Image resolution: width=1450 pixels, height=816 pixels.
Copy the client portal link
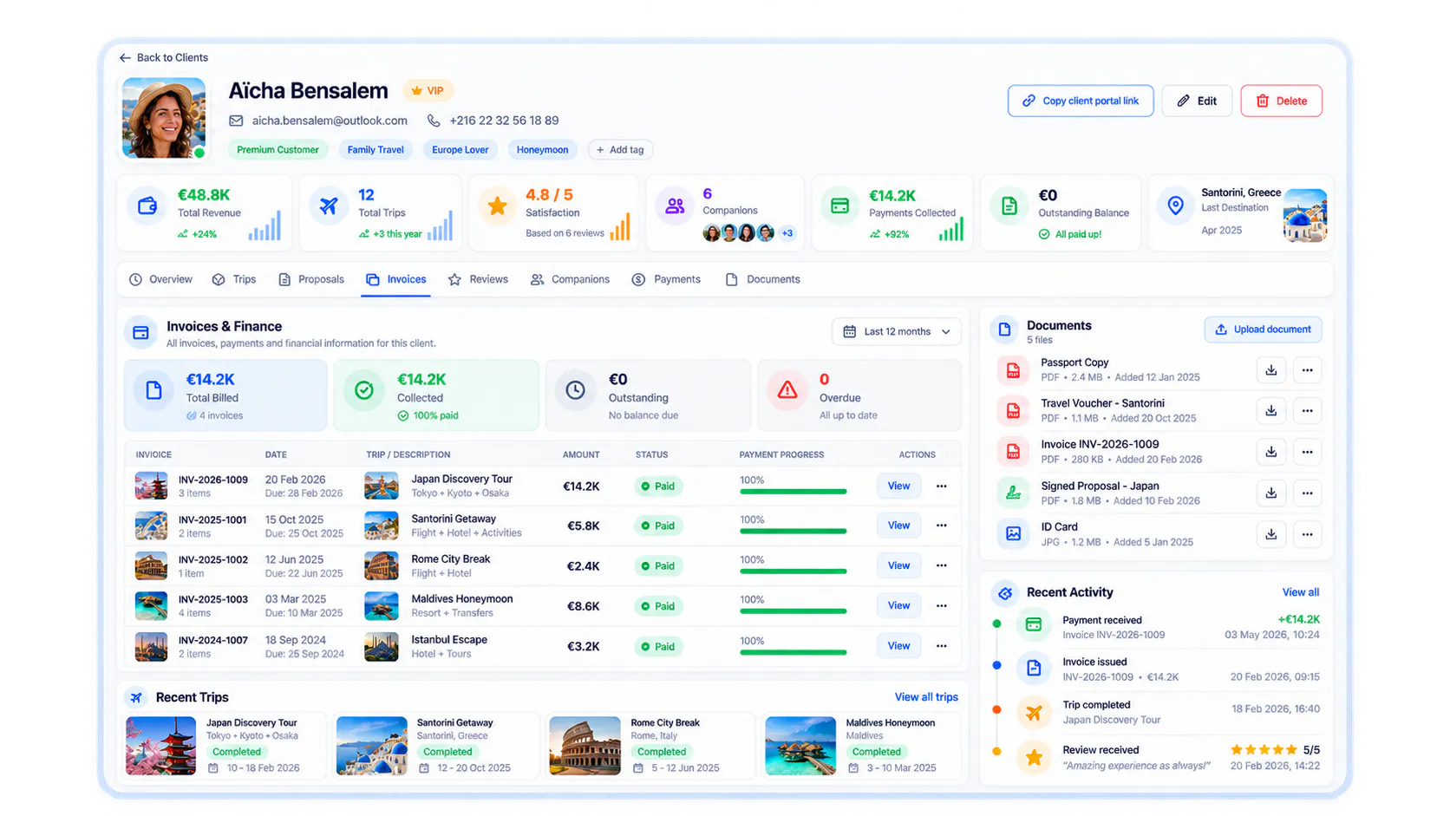coord(1081,101)
